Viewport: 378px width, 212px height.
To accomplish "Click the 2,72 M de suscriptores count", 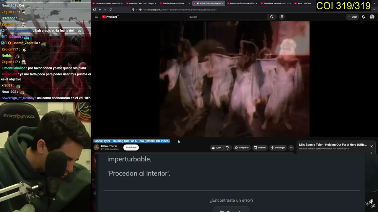I will (x=110, y=149).
